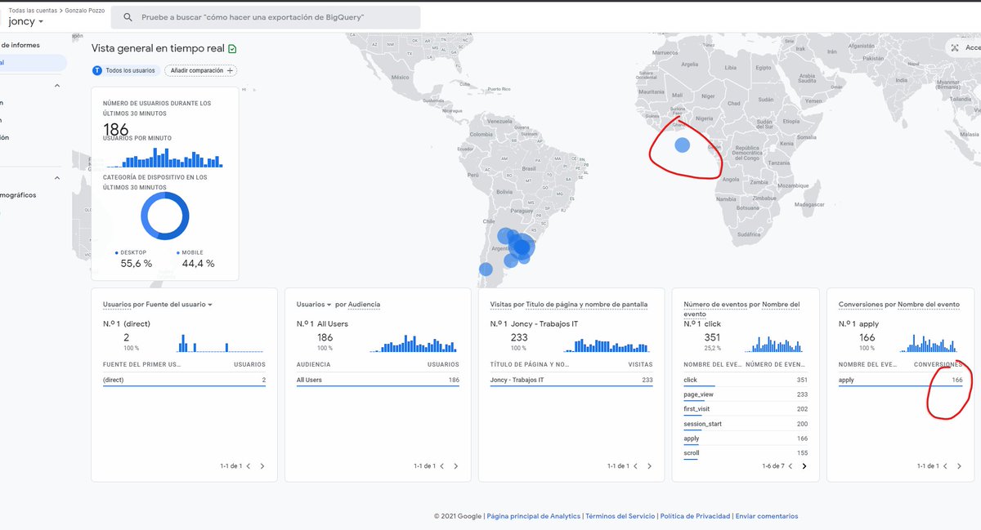Screen dimensions: 981x530
Task: Click the apply row in Conversiones card
Action: coord(901,380)
